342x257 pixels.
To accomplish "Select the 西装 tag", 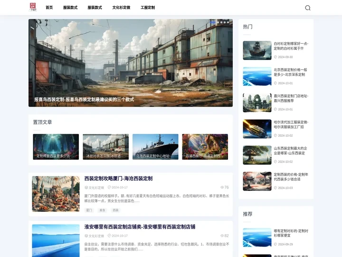I will point(115,210).
